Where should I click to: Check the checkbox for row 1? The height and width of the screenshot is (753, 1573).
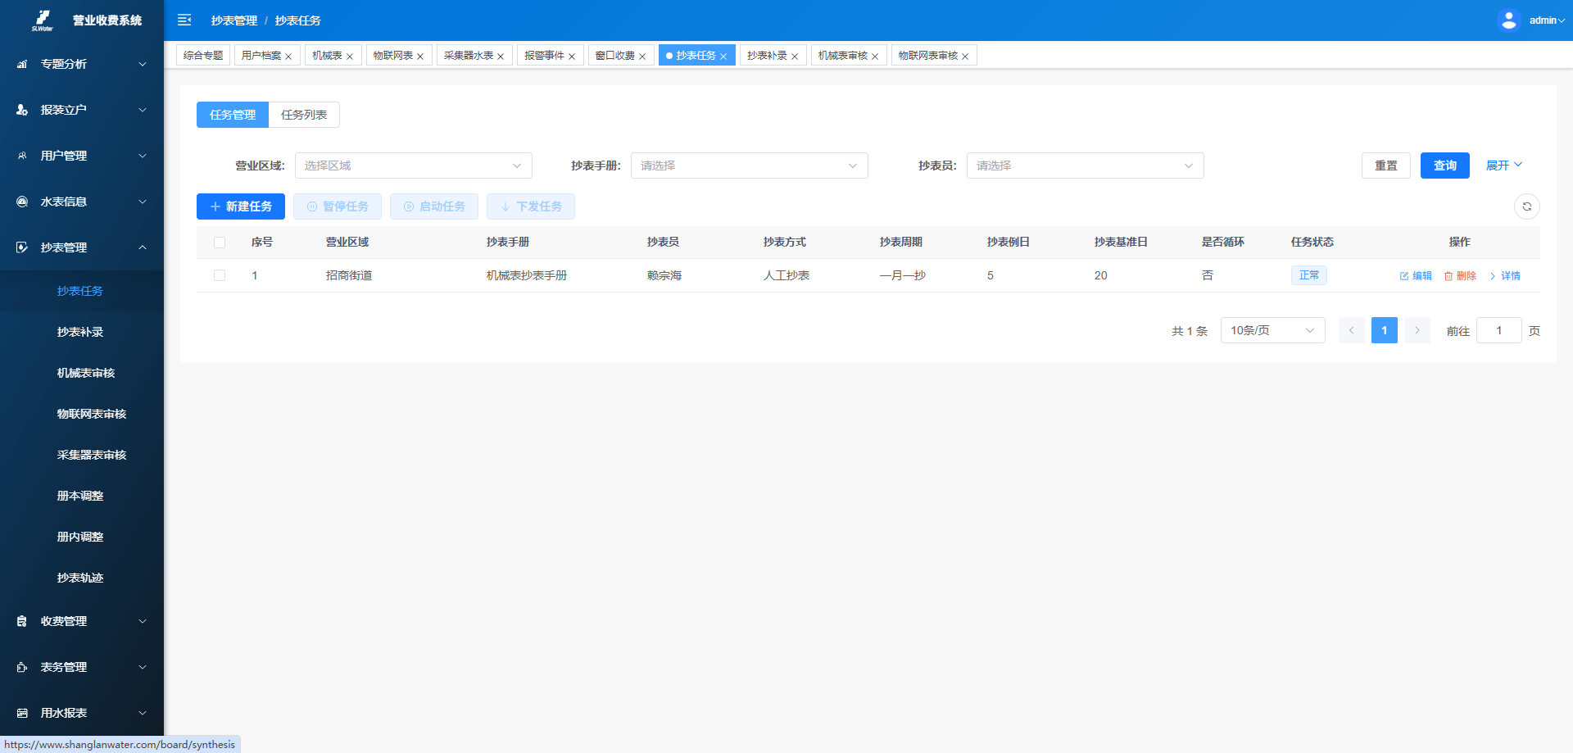click(220, 275)
